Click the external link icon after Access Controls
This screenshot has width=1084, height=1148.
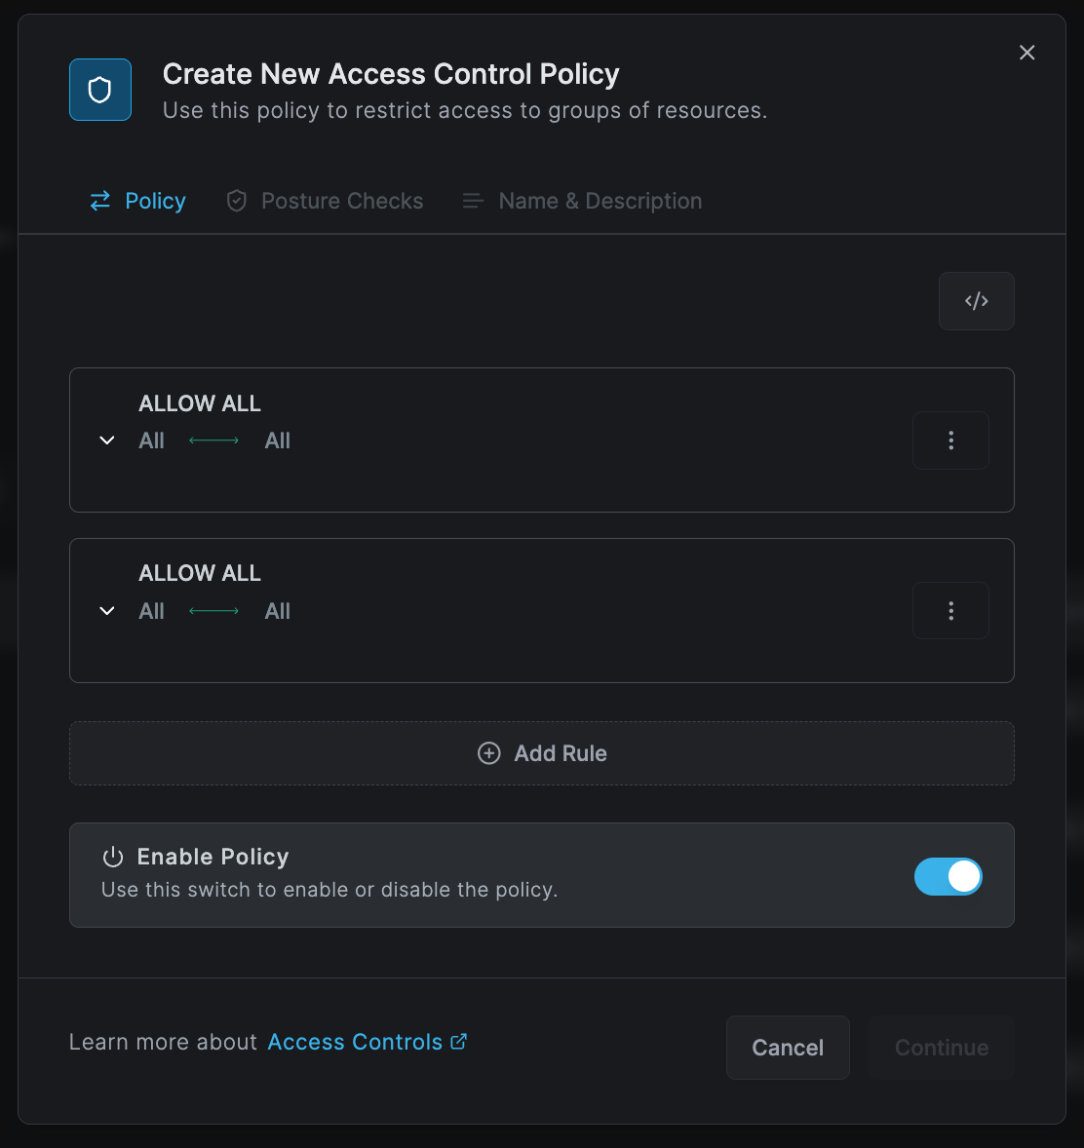pyautogui.click(x=459, y=1041)
